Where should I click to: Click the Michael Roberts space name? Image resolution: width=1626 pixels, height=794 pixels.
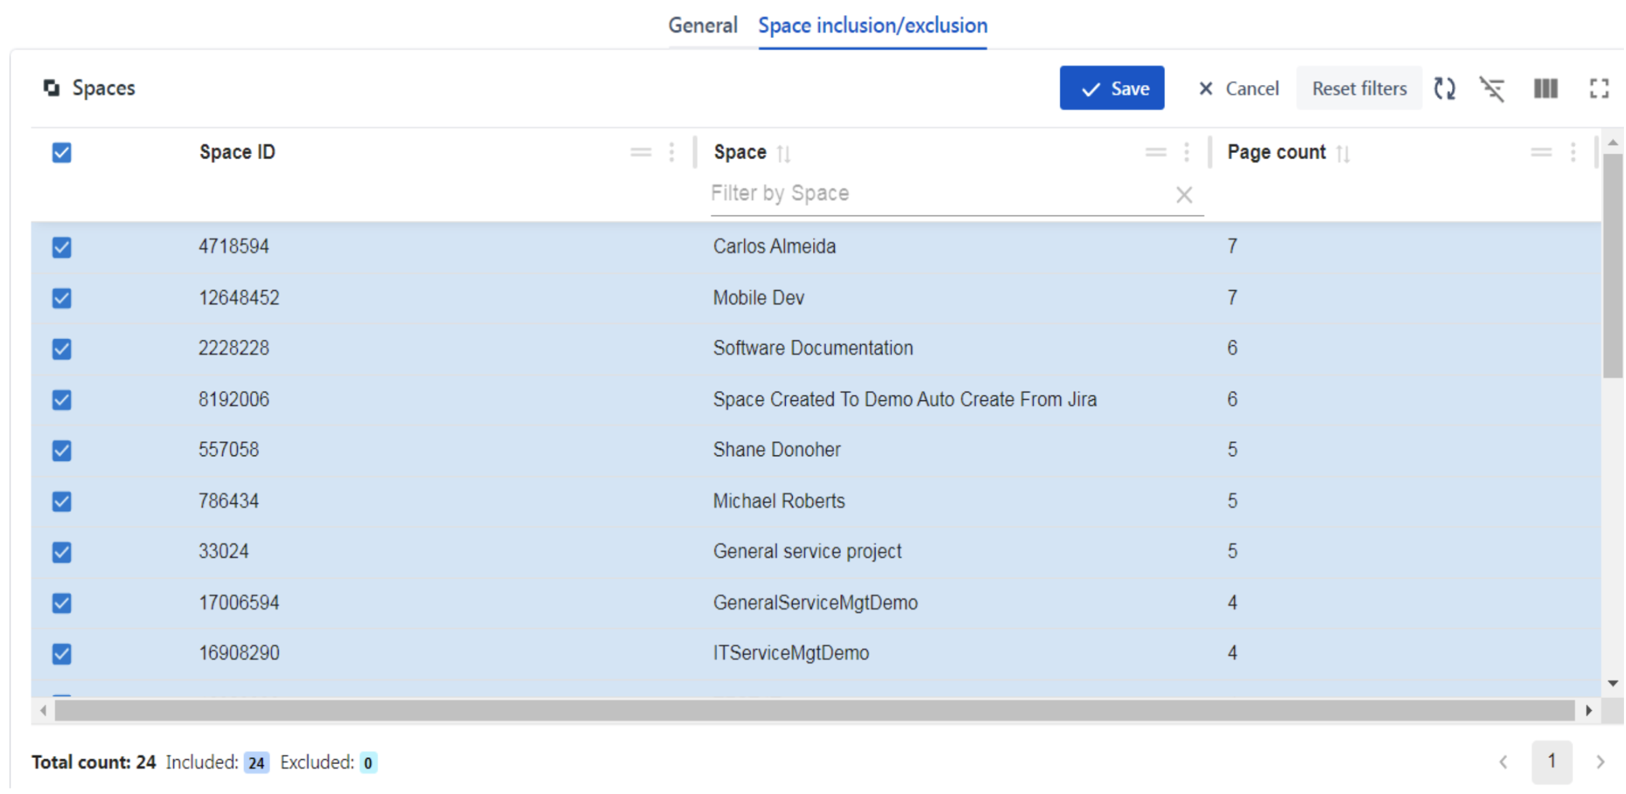(x=779, y=501)
